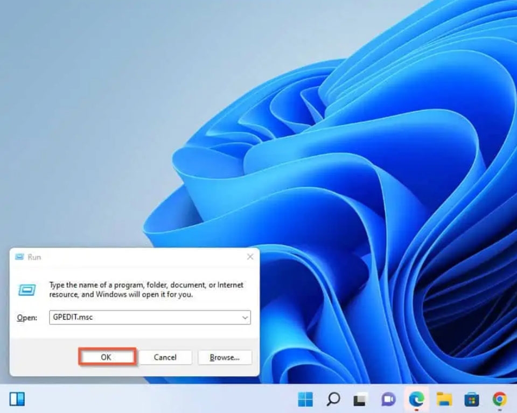Launch Google Chrome from taskbar
Image resolution: width=517 pixels, height=413 pixels.
point(500,399)
